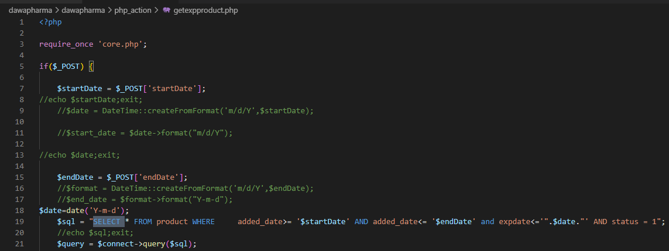Open the root dawapharma breadcrumb folder
The image size is (669, 251).
pyautogui.click(x=29, y=10)
